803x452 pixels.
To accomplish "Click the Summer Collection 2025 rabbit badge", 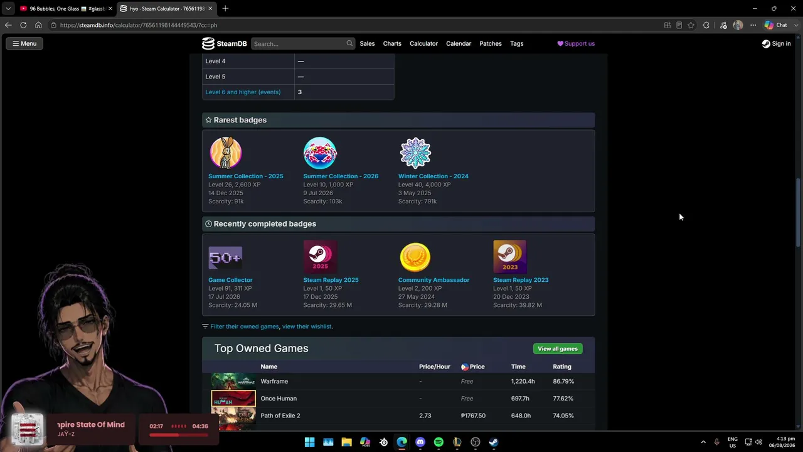I will tap(225, 153).
